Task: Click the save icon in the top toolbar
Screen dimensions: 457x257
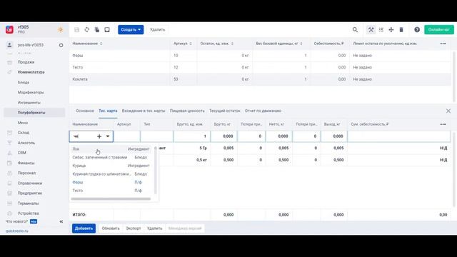Action: pyautogui.click(x=76, y=30)
